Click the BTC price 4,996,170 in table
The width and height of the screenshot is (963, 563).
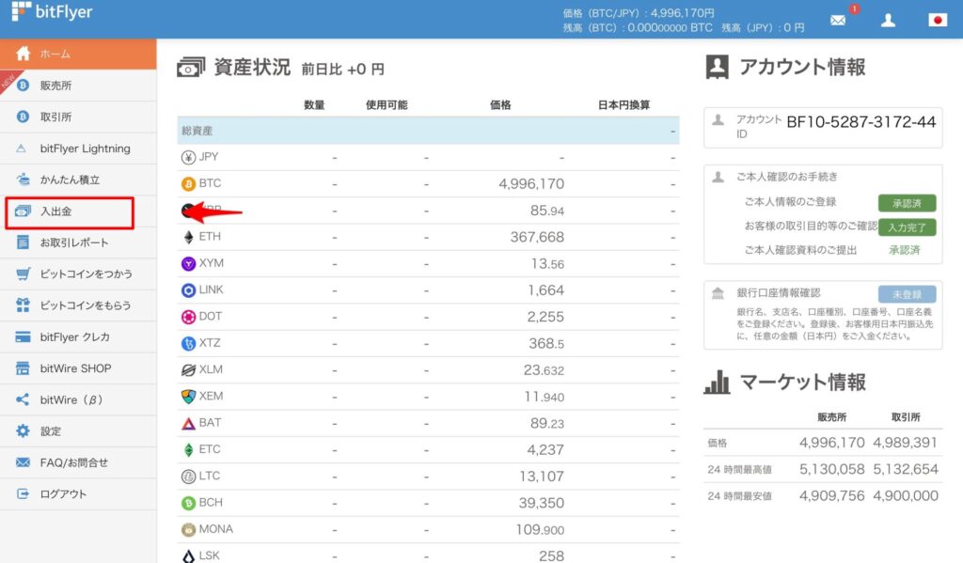click(x=531, y=183)
